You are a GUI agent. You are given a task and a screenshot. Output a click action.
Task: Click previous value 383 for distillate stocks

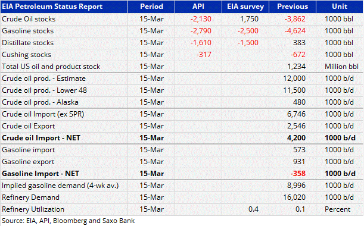tap(299, 43)
